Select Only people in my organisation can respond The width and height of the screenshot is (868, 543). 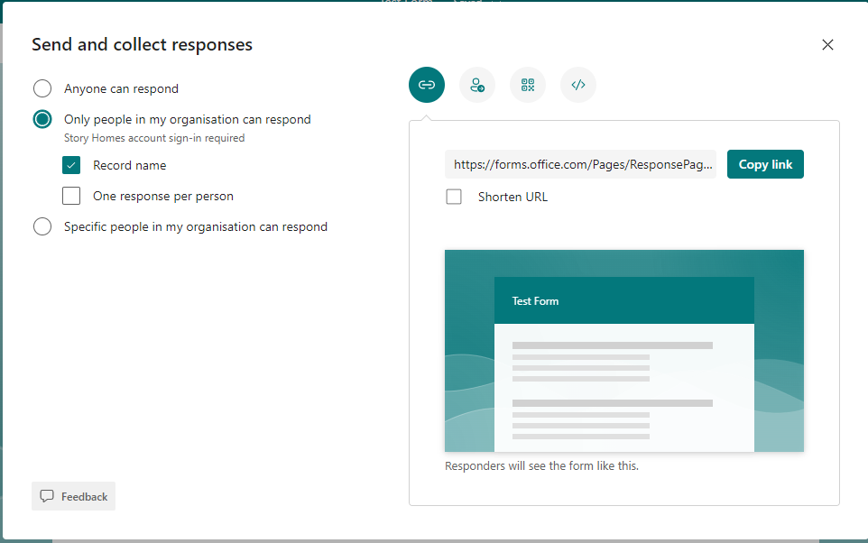(42, 119)
